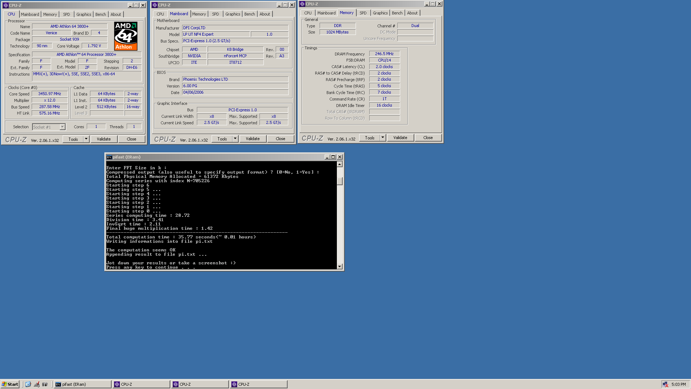
Task: Activate the third CPU-Z taskbar button
Action: click(x=259, y=384)
